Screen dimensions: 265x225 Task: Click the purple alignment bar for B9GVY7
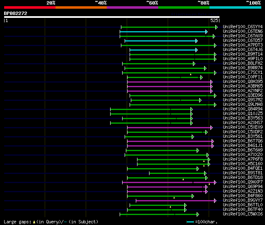tap(176, 201)
